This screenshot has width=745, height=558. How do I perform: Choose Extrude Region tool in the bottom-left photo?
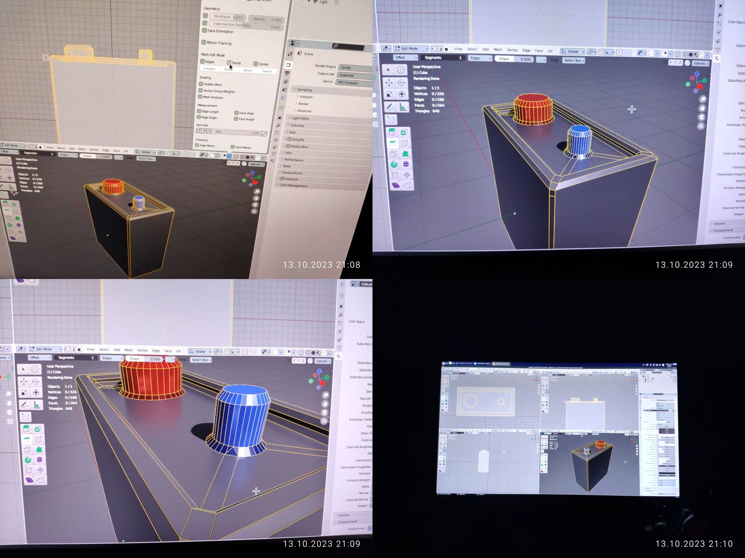click(27, 429)
